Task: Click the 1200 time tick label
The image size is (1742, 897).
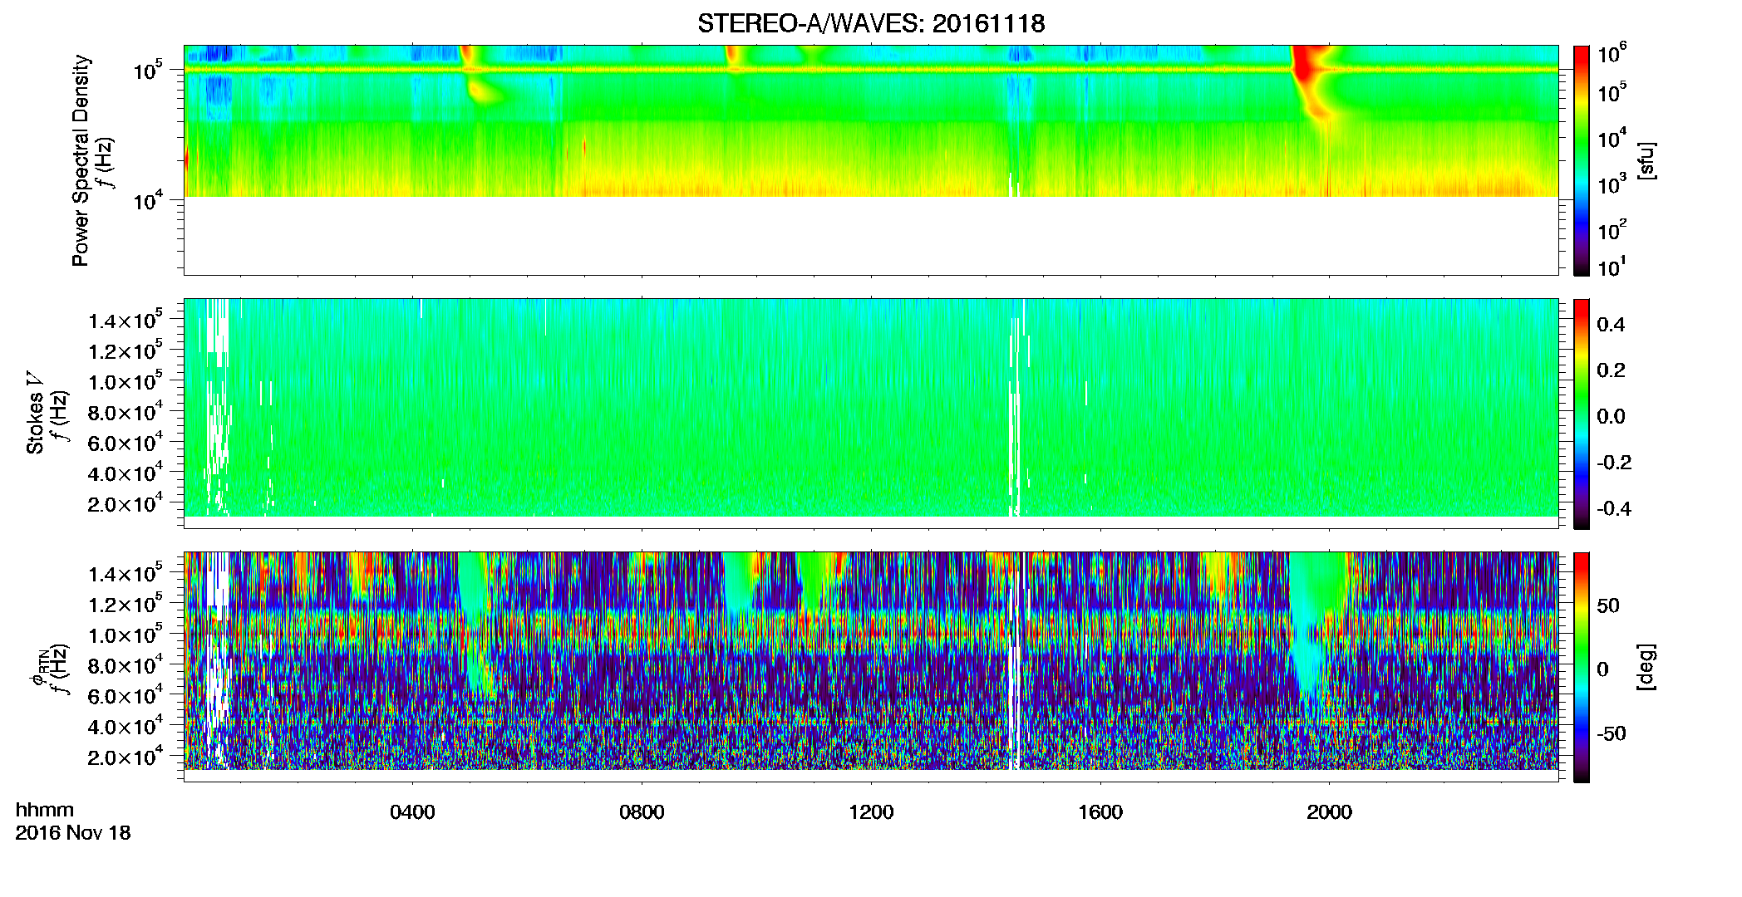Action: [x=871, y=812]
